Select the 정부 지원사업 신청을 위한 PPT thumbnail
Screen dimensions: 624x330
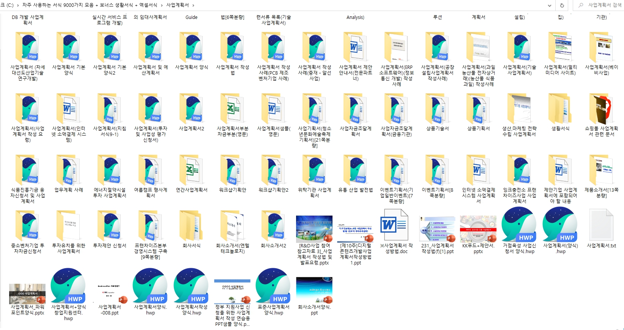[232, 291]
